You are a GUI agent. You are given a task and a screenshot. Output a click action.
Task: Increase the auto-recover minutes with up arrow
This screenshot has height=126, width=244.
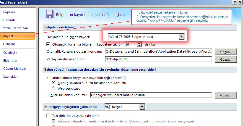tap(139, 43)
